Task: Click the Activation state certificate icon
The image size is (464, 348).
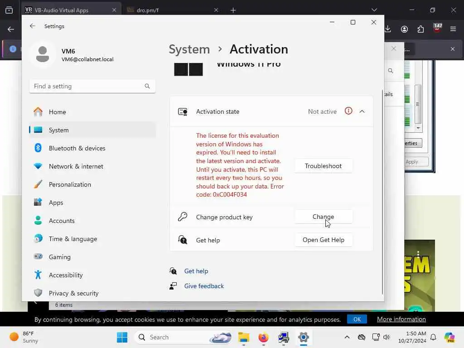Action: coord(183,111)
